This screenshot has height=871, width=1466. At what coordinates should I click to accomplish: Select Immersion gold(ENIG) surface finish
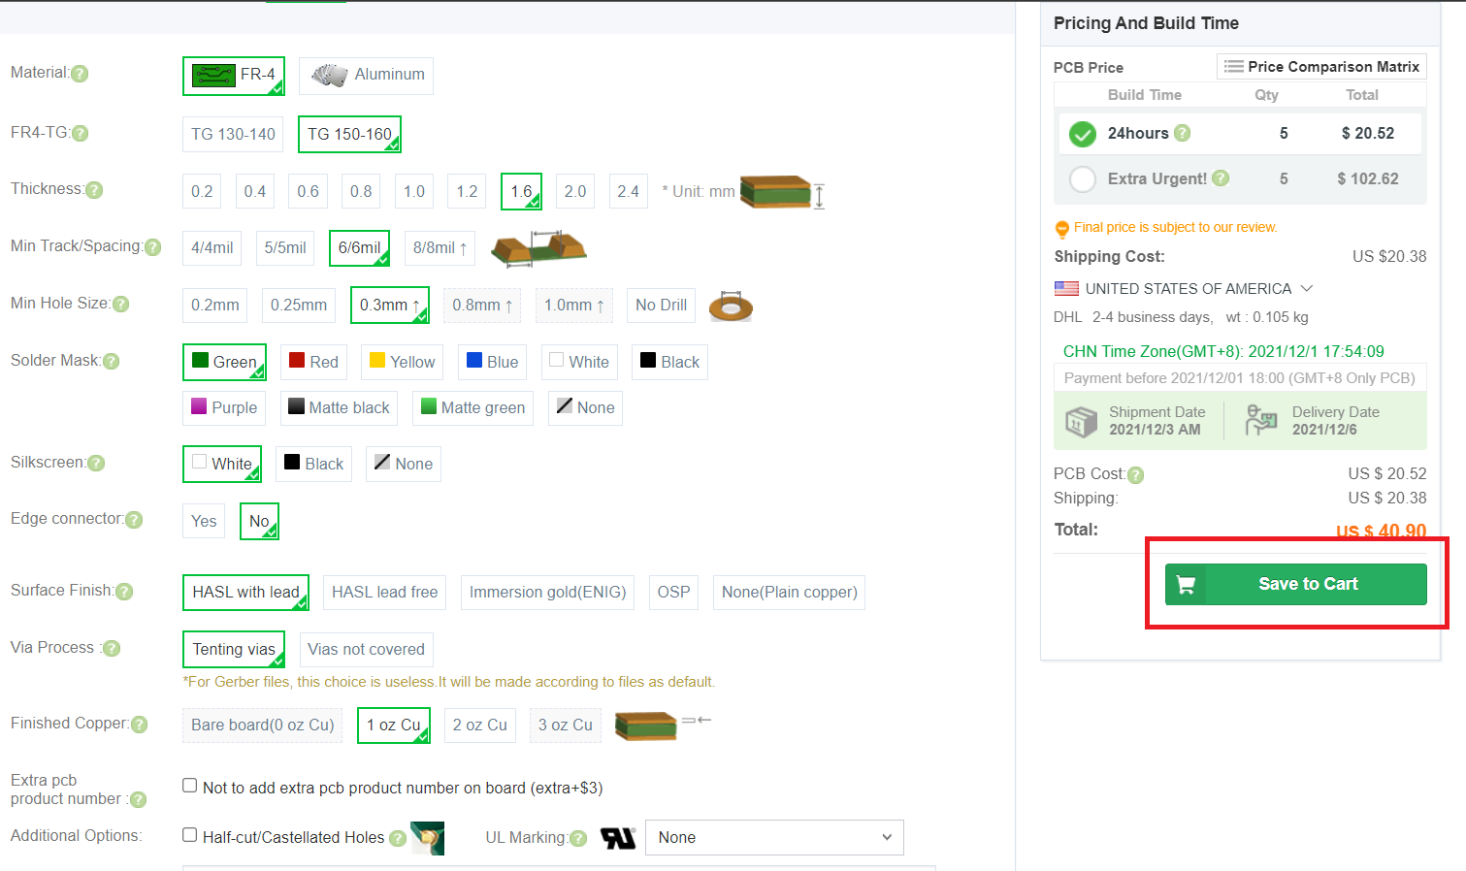(547, 593)
